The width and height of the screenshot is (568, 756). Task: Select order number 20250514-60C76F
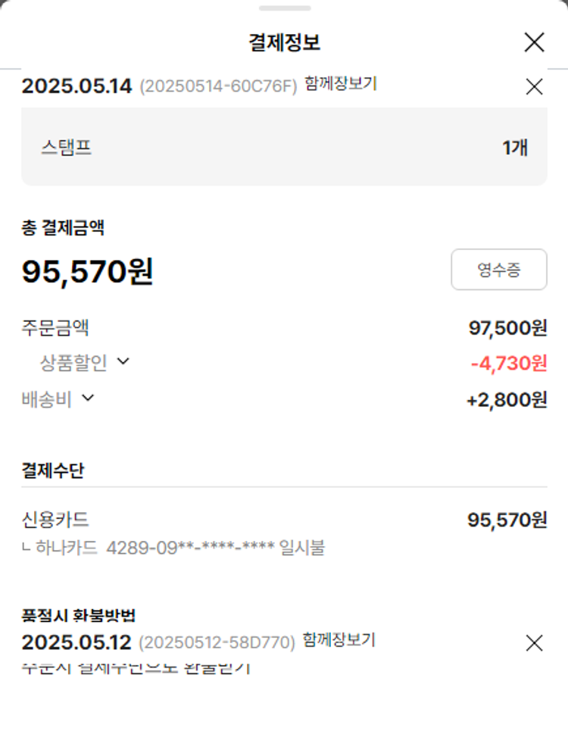218,87
